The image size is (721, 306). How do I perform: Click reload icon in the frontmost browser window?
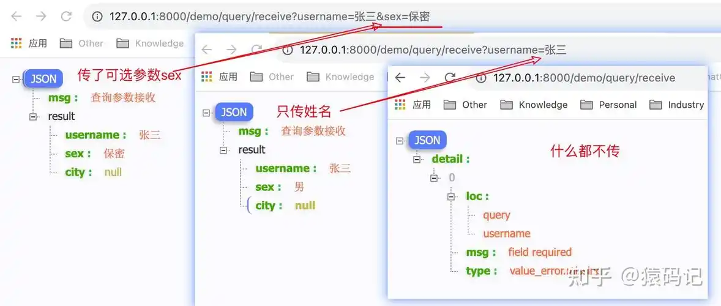point(450,78)
